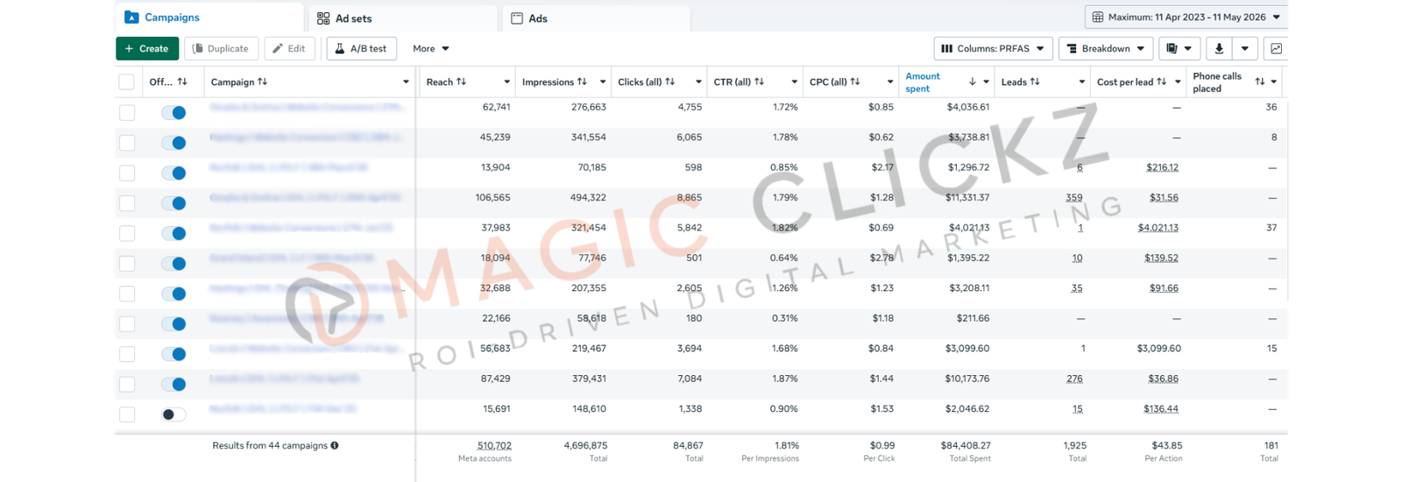
Task: Click the green Create button
Action: pyautogui.click(x=147, y=49)
